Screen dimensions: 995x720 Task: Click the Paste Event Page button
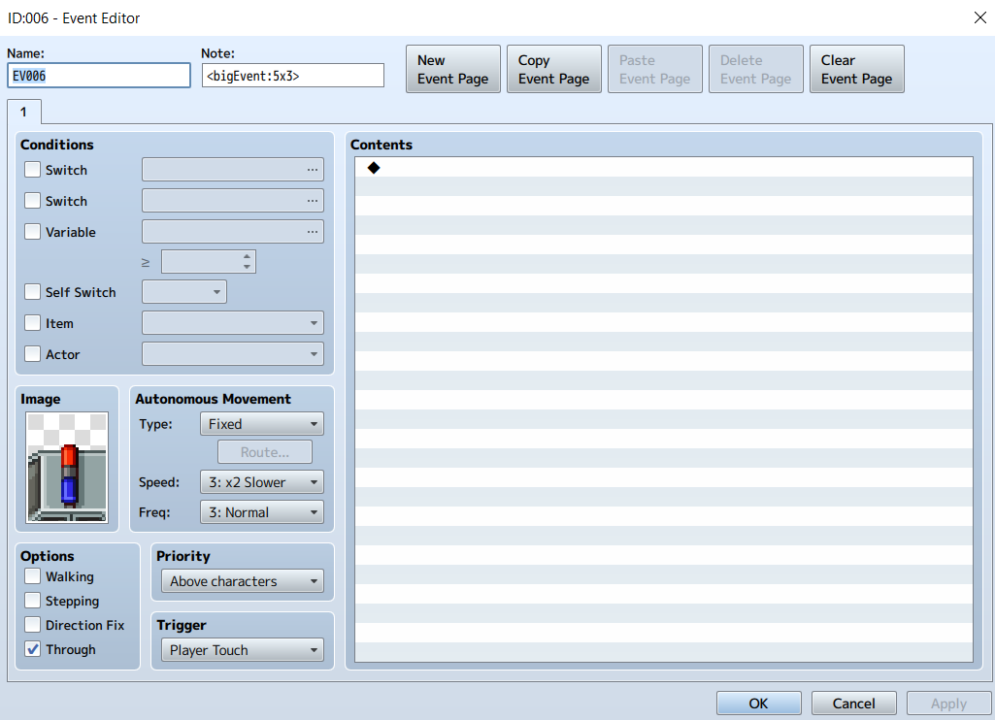tap(655, 69)
